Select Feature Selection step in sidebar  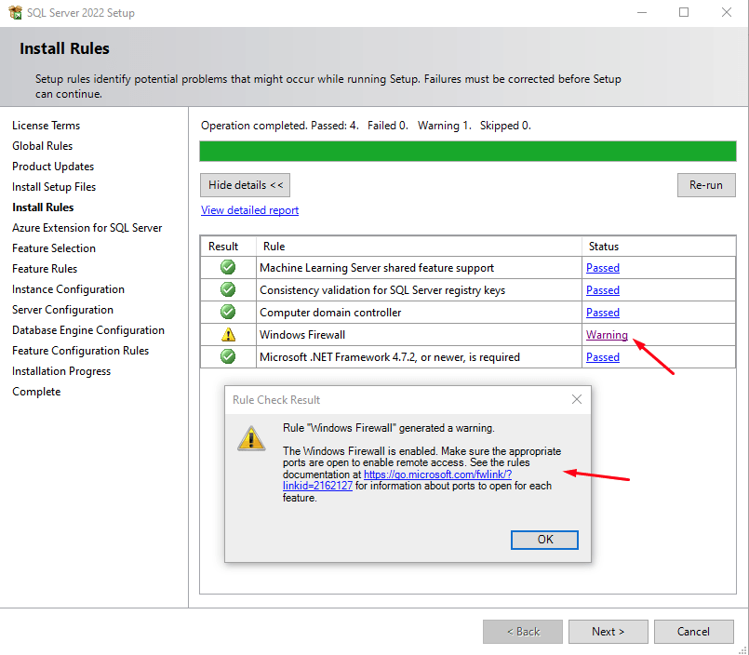tap(54, 248)
